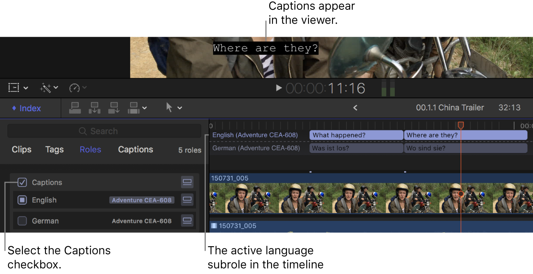Image resolution: width=533 pixels, height=274 pixels.
Task: Switch to the Captions tab
Action: click(x=135, y=150)
